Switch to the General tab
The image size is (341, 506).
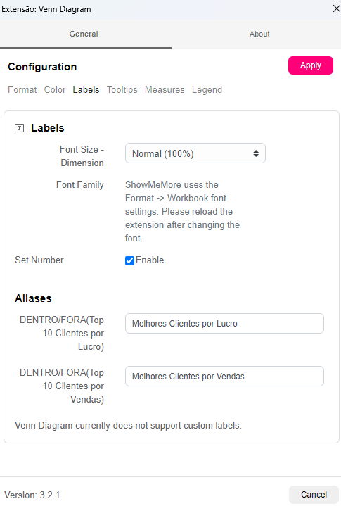point(84,34)
